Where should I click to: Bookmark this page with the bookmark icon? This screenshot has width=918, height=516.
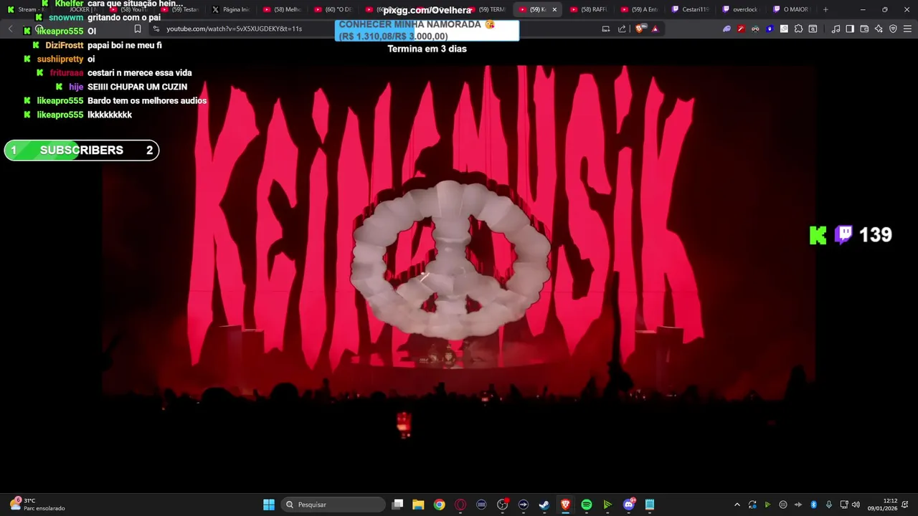138,29
